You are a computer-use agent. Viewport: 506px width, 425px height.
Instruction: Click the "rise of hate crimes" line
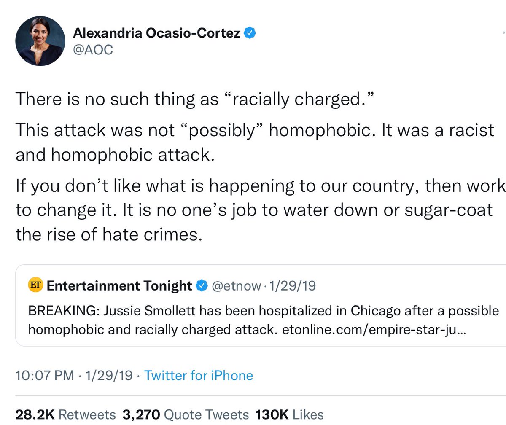tap(106, 234)
